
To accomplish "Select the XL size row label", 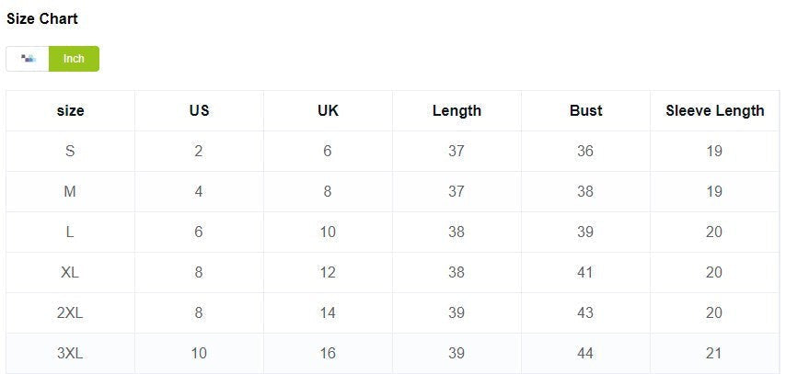I will [70, 272].
